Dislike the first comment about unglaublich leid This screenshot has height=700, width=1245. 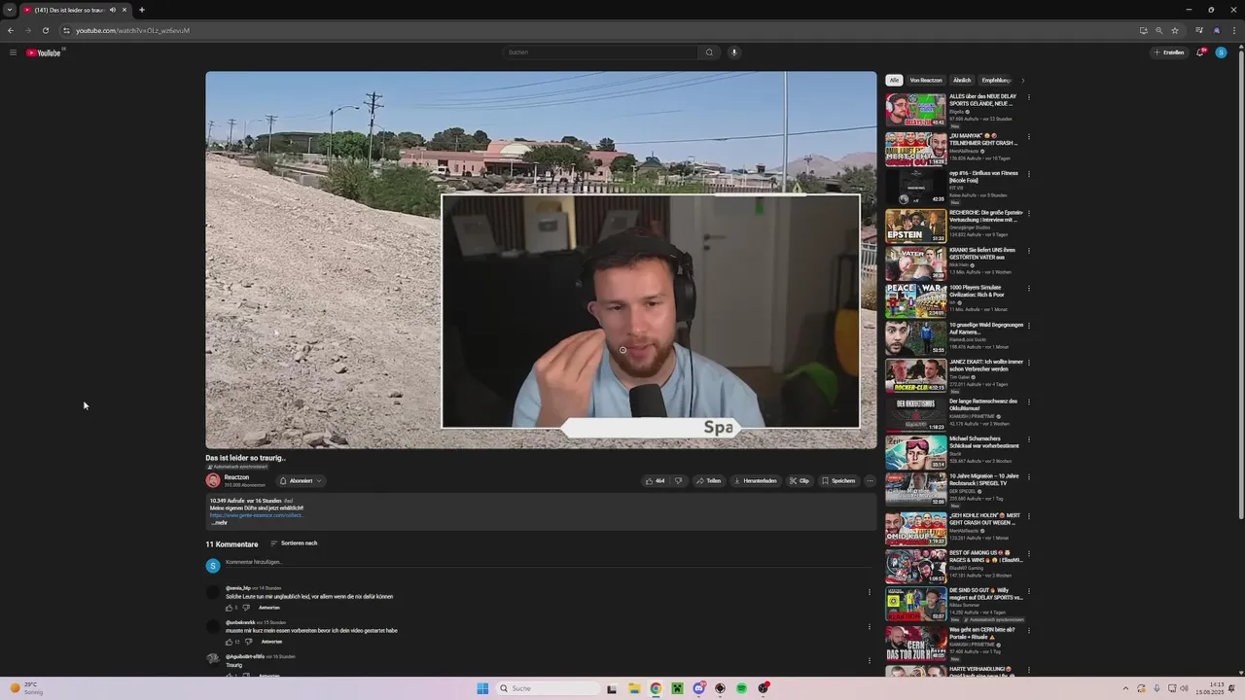tap(247, 608)
